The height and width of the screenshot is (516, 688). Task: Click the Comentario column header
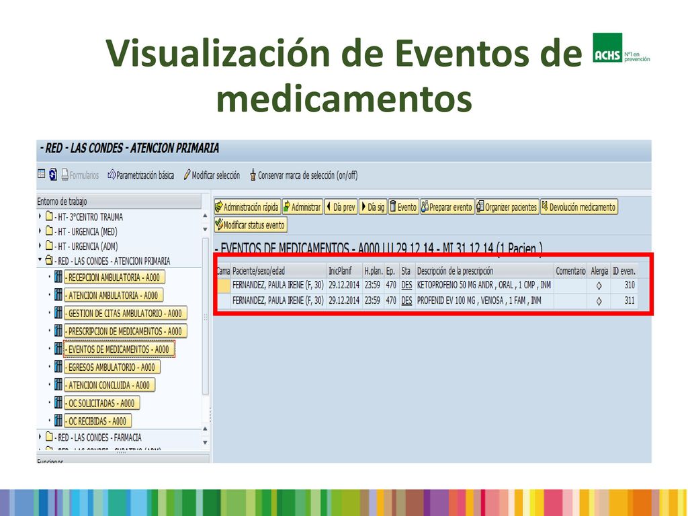coord(571,271)
